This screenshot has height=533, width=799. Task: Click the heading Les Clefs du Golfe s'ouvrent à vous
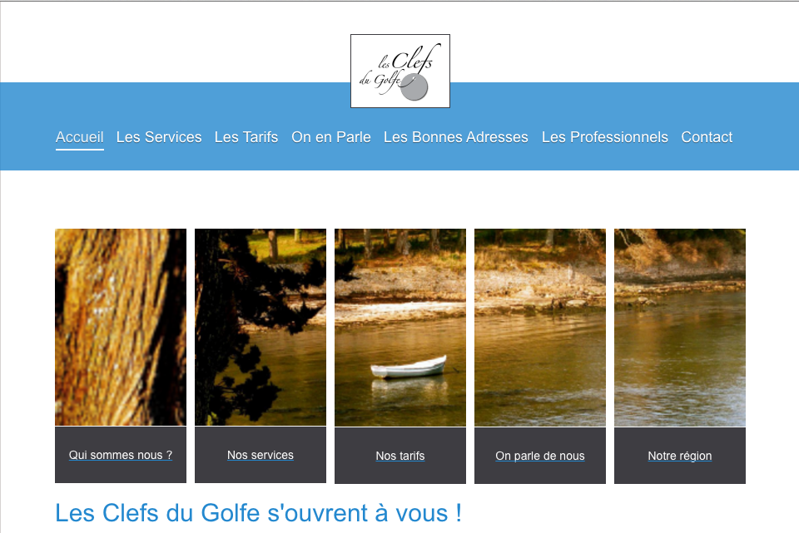pos(258,513)
